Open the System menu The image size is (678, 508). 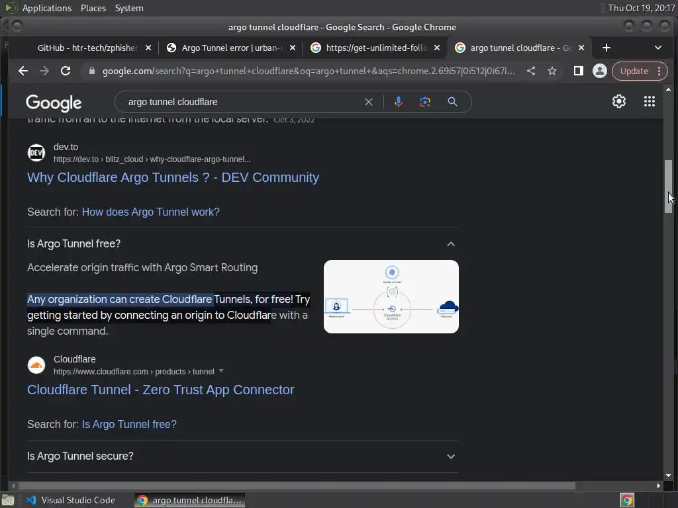129,8
